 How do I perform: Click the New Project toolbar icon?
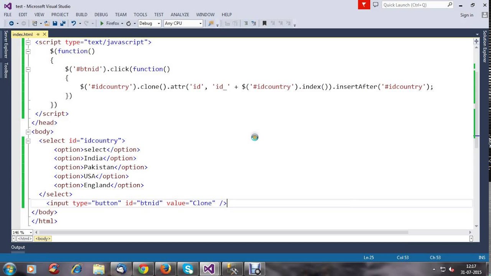click(x=35, y=23)
